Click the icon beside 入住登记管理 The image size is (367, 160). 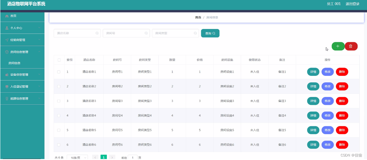click(x=7, y=87)
